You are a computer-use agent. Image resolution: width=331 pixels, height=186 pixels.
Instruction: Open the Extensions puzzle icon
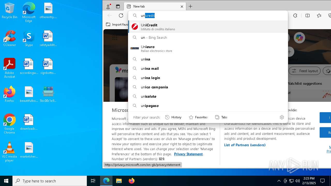tap(295, 16)
